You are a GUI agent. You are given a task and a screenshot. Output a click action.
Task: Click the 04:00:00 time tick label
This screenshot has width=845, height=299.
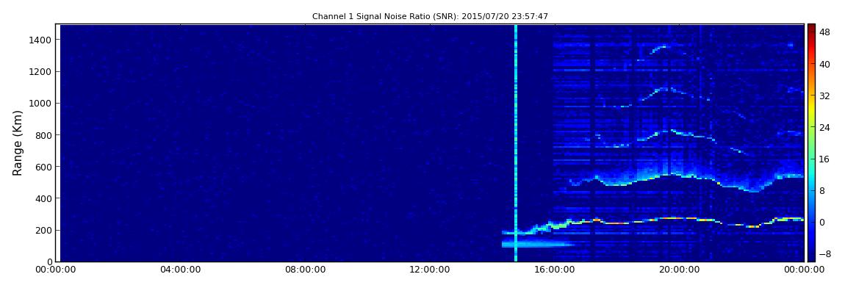click(x=181, y=270)
